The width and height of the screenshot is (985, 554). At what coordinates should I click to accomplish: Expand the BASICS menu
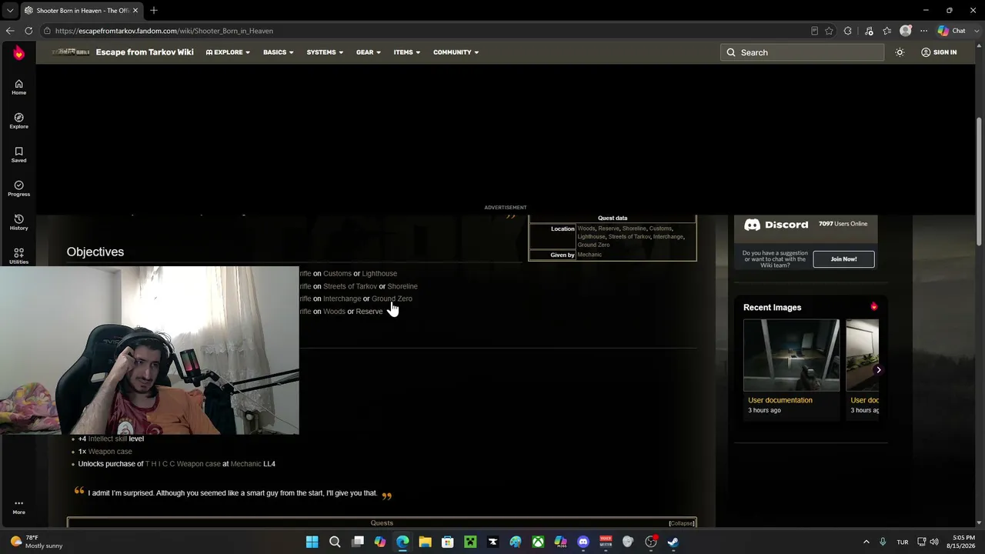coord(278,52)
